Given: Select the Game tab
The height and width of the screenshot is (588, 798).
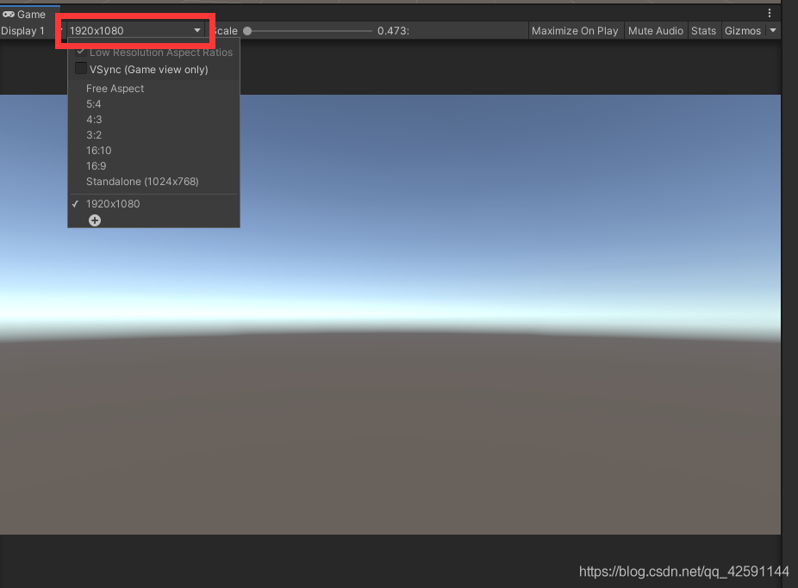Looking at the screenshot, I should pyautogui.click(x=24, y=15).
